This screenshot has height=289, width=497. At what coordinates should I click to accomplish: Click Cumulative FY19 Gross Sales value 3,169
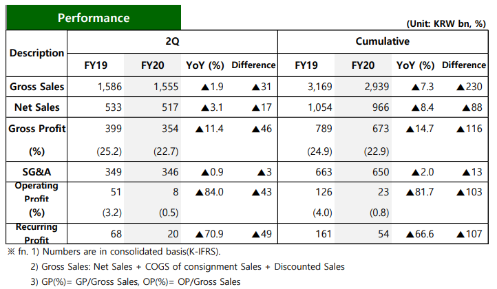(319, 87)
